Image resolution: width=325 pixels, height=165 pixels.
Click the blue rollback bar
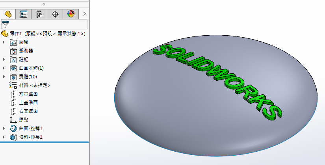pyautogui.click(x=45, y=142)
